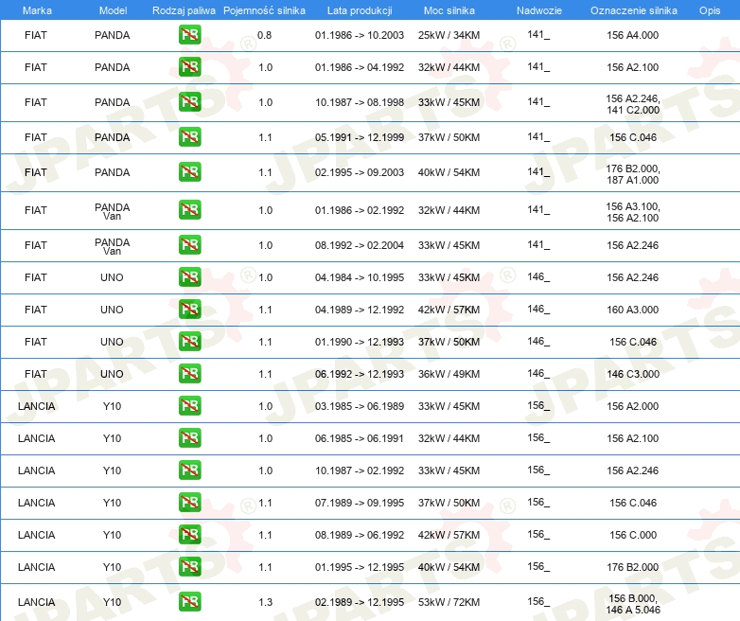Sort by the Marka column header

pyautogui.click(x=37, y=10)
